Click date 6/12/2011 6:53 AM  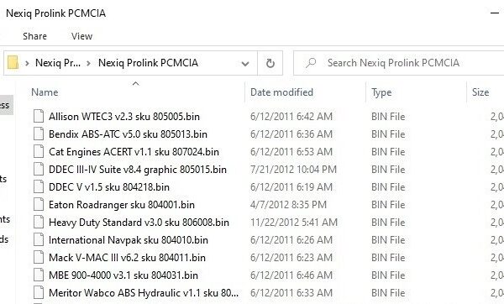pyautogui.click(x=291, y=152)
